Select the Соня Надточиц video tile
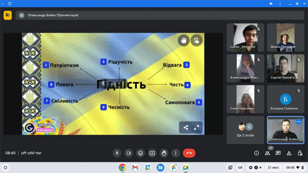The height and width of the screenshot is (173, 308). pyautogui.click(x=245, y=99)
